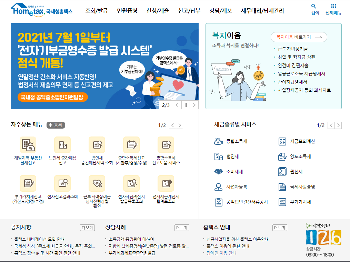
Task: Pause the banner slideshow
Action: [x=186, y=105]
